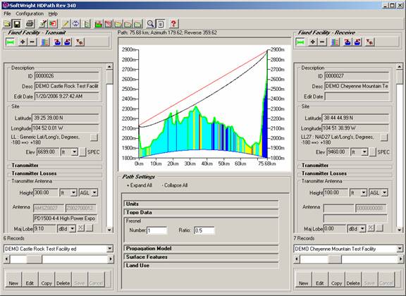Toggle the small button beside transmit Elev SPEC
This screenshot has width=406, height=296.
click(x=82, y=152)
